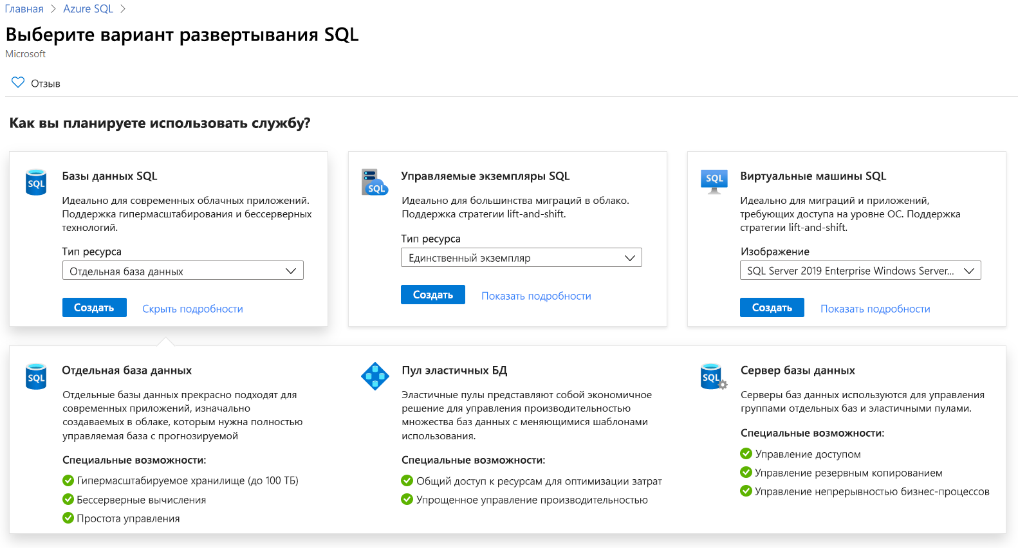Open the SQL Server 2019 image dropdown
The image size is (1018, 548).
pos(860,271)
